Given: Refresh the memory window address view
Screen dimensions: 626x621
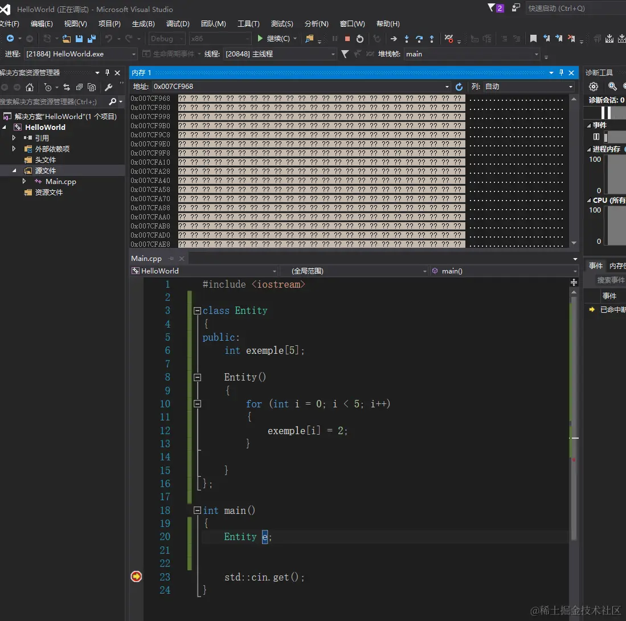Looking at the screenshot, I should pyautogui.click(x=459, y=87).
